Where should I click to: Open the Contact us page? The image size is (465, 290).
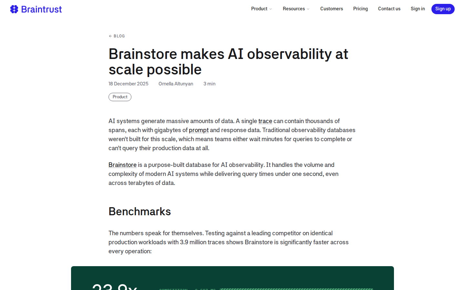389,9
